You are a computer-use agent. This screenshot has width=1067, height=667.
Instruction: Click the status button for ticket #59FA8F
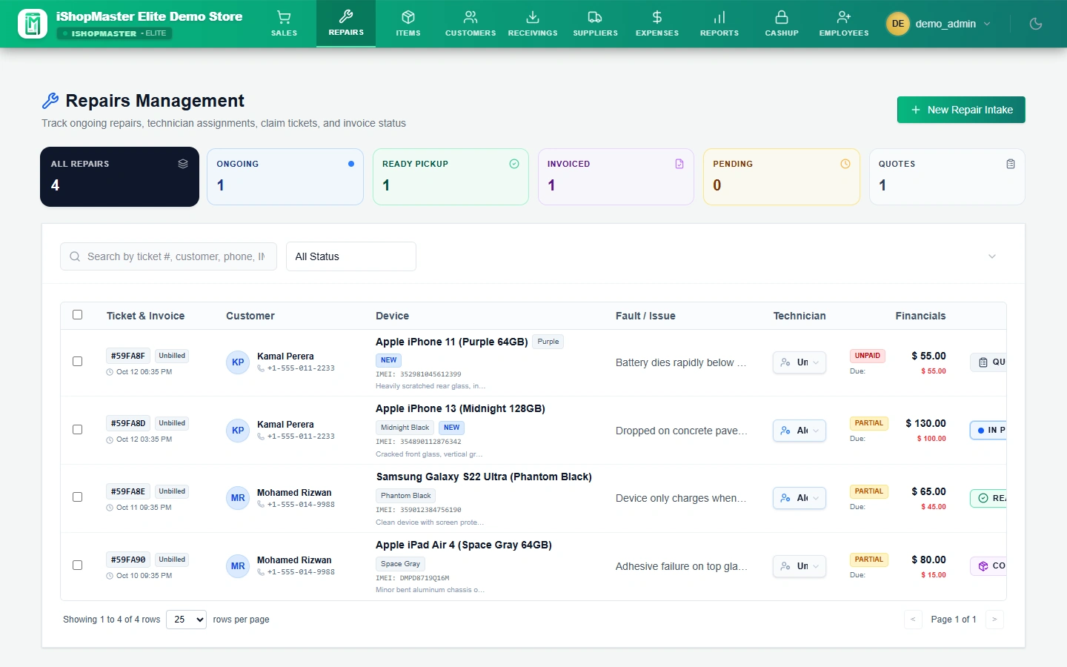(x=988, y=362)
